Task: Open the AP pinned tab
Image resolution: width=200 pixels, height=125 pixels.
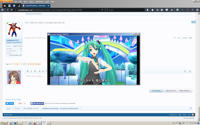Action: 14,6
